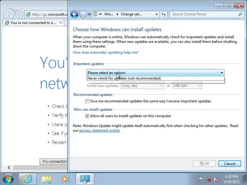Launch Windows Media Player from taskbar
Screen dimensions: 247x185
pyautogui.click(x=65, y=179)
